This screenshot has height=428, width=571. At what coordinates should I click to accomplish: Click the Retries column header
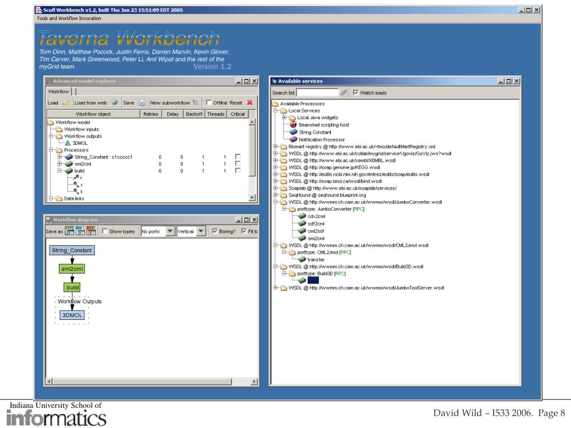(151, 114)
